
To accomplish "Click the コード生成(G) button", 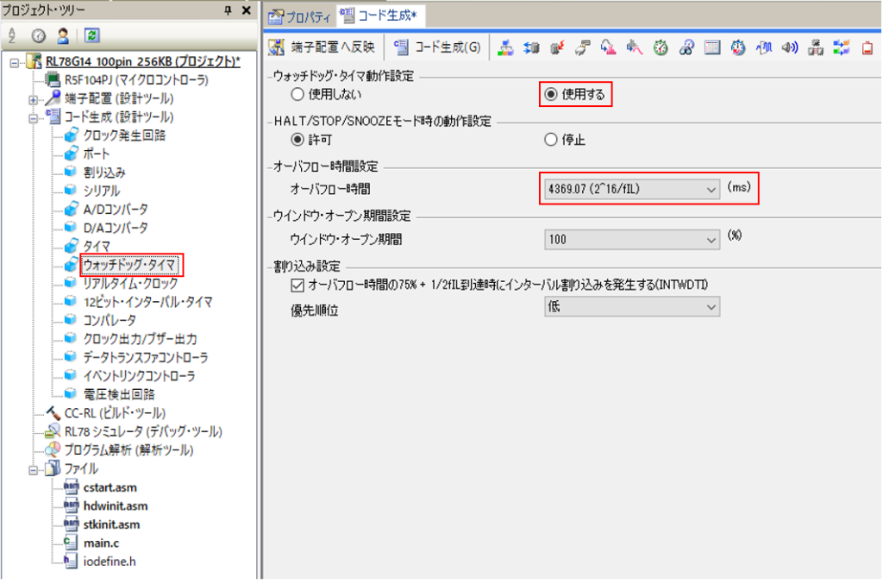I will (x=438, y=47).
